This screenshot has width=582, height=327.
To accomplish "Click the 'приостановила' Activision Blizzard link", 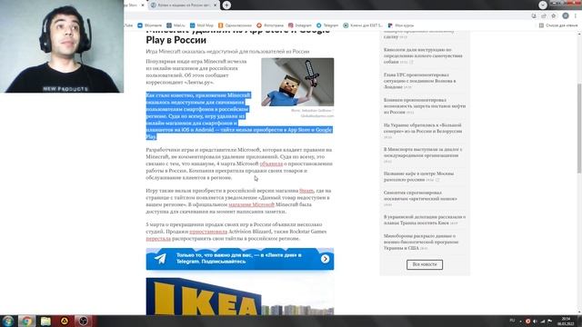I will point(208,232).
